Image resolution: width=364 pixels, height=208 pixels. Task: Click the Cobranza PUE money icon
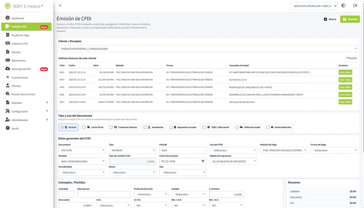8,43
